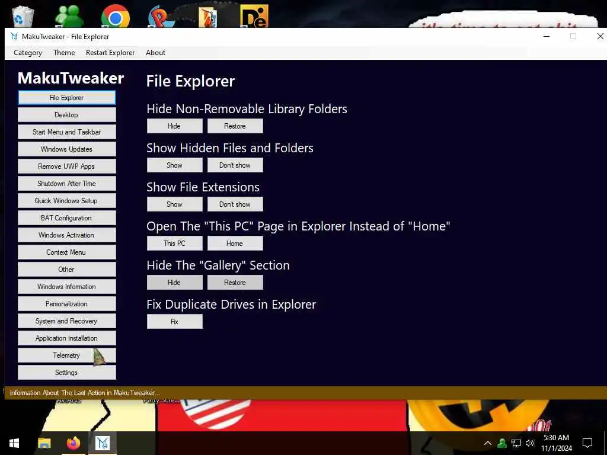Screen dimensions: 607x455
Task: Show file extensions
Action: pos(175,204)
